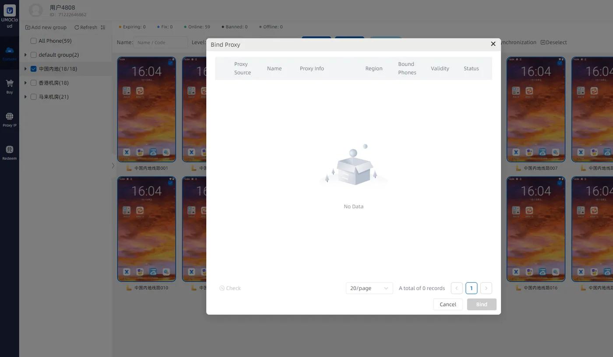Click the Bind button
The image size is (613, 357).
[482, 304]
